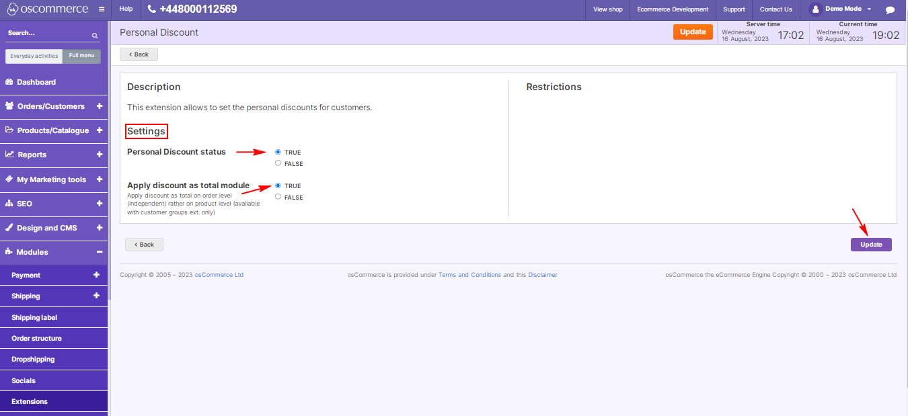The width and height of the screenshot is (908, 416).
Task: Expand the SEO menu
Action: tap(100, 204)
